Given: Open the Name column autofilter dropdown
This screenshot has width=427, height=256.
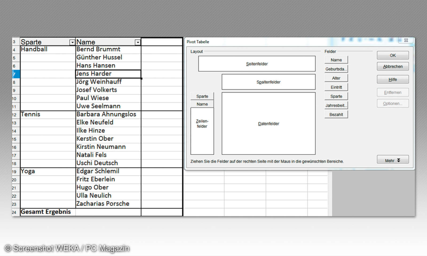Looking at the screenshot, I should (138, 42).
